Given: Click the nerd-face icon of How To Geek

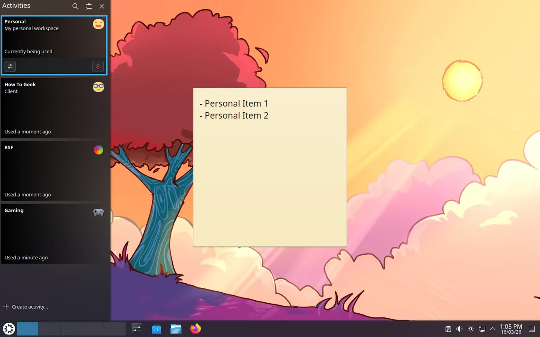Looking at the screenshot, I should (x=98, y=87).
